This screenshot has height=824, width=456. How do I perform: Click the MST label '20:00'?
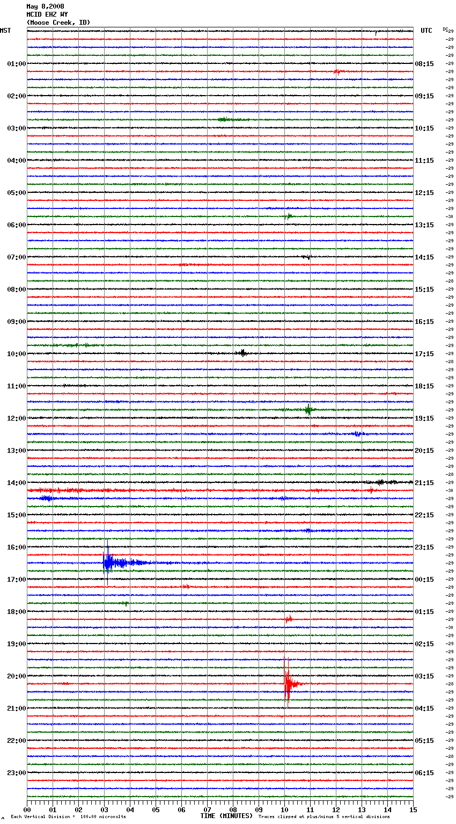pos(16,676)
